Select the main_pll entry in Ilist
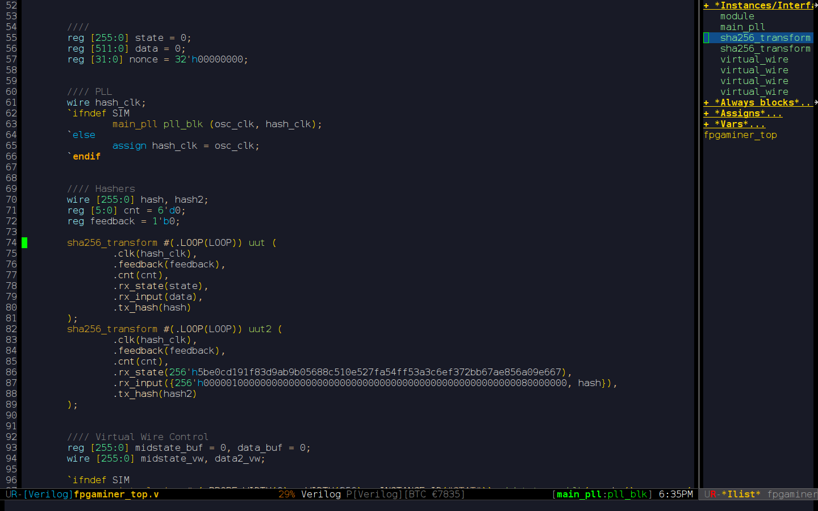Image resolution: width=818 pixels, height=511 pixels. point(742,27)
